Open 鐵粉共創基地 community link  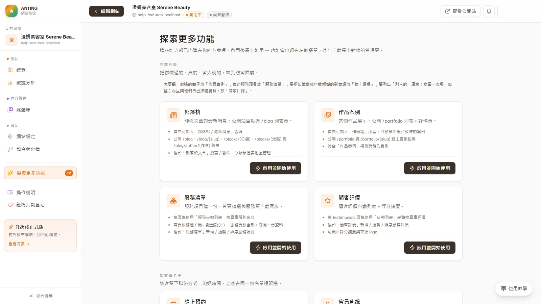point(40,205)
